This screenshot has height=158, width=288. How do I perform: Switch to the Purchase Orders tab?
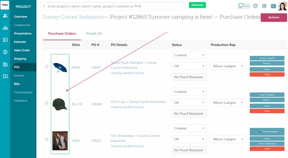click(x=62, y=33)
